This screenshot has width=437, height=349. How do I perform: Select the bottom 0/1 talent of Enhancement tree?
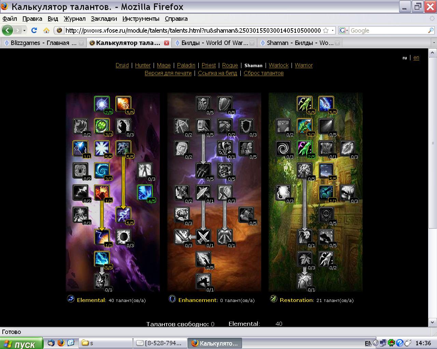click(x=203, y=282)
